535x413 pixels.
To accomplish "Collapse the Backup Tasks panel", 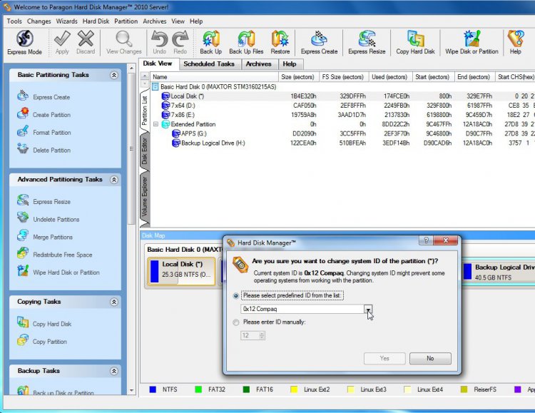I will pyautogui.click(x=114, y=371).
